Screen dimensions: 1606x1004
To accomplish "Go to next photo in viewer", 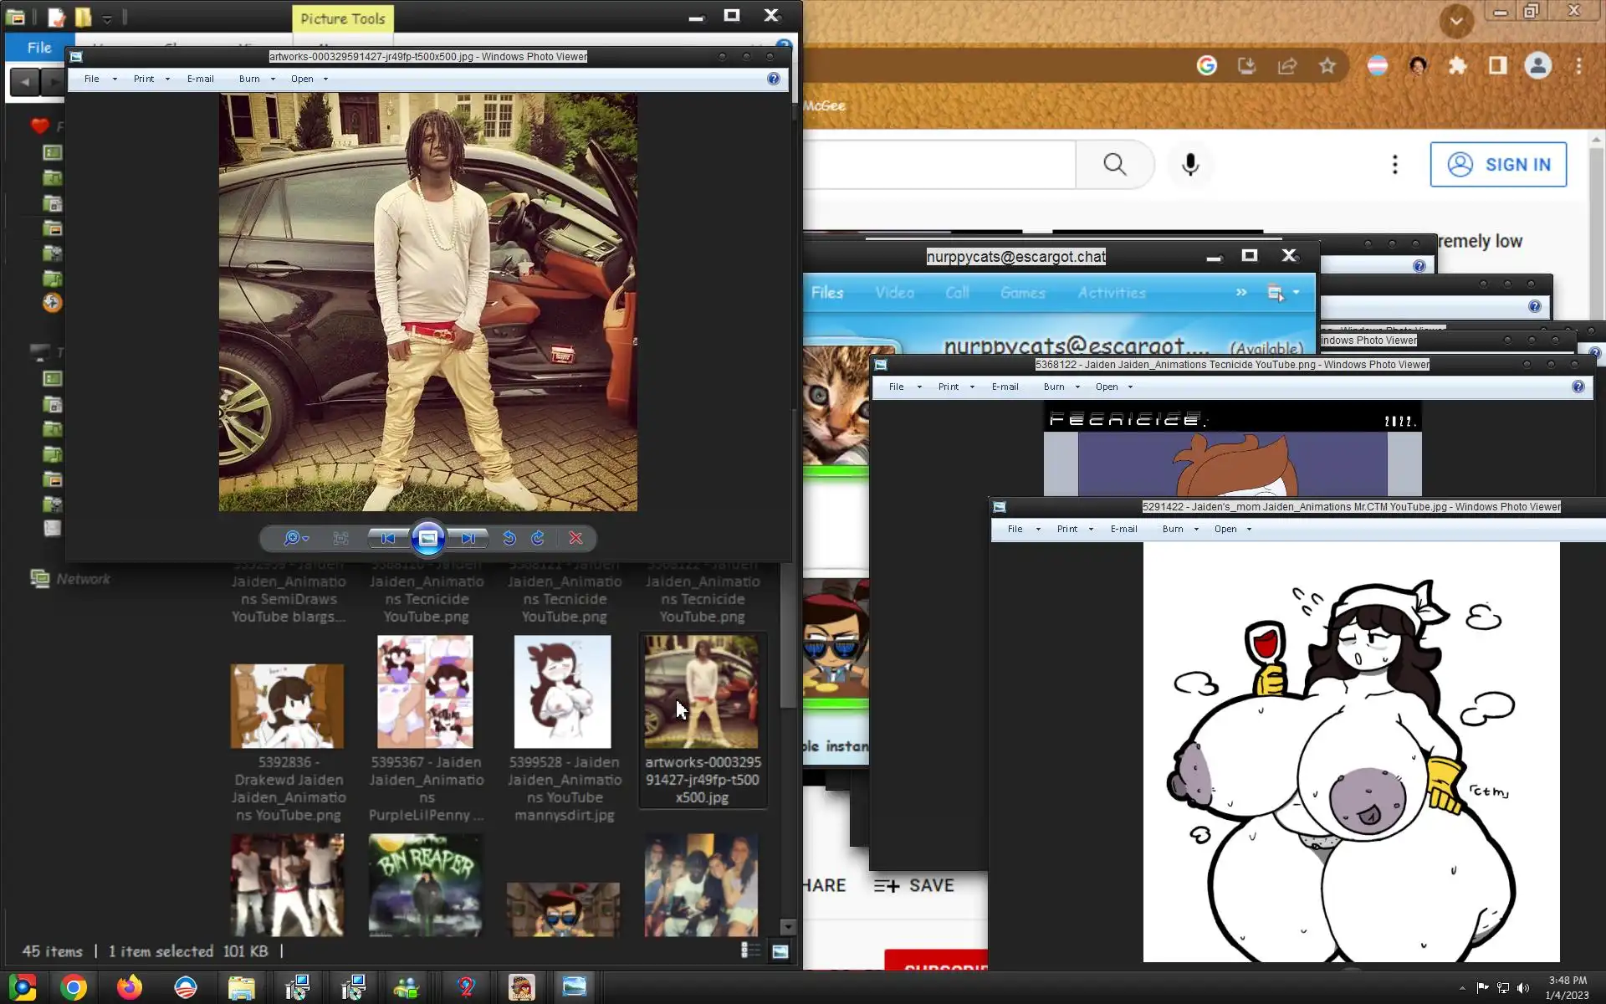I will pyautogui.click(x=468, y=538).
